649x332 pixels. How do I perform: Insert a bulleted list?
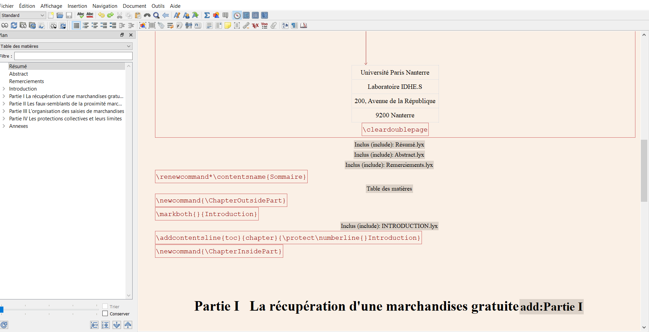pos(95,25)
